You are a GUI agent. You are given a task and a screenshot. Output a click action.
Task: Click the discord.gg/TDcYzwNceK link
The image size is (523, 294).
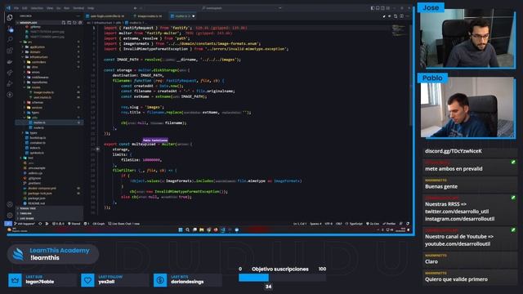(x=454, y=151)
